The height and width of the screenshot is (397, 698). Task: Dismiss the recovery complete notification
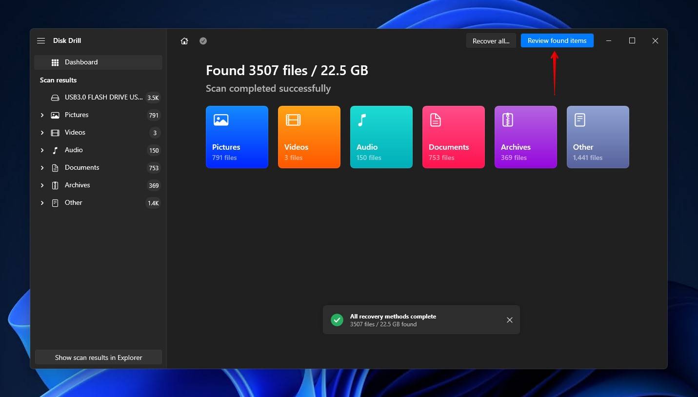tap(510, 320)
